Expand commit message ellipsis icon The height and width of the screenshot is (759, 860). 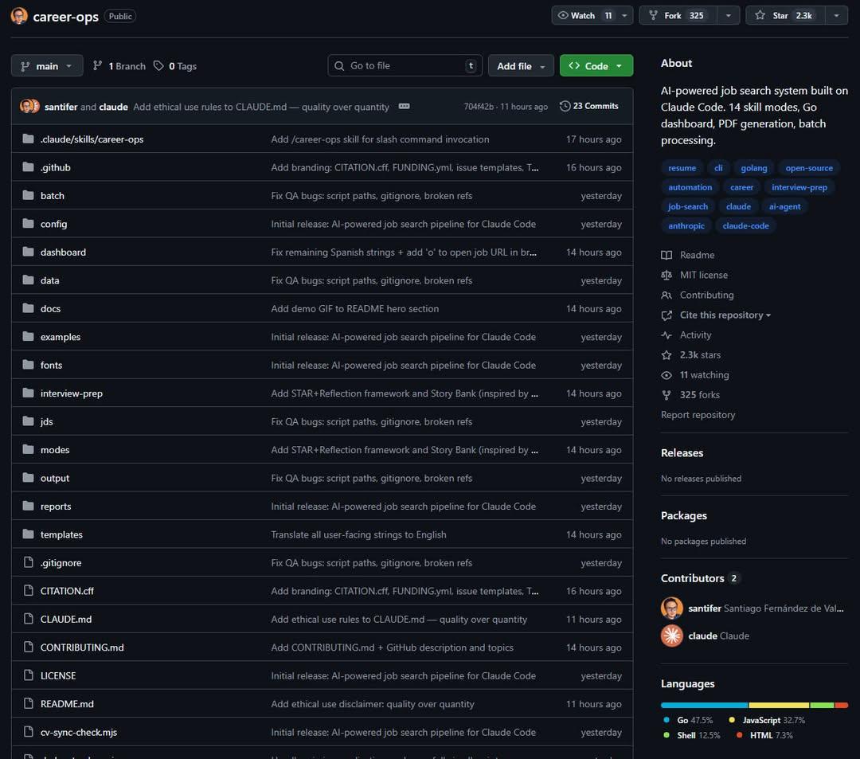pos(405,106)
